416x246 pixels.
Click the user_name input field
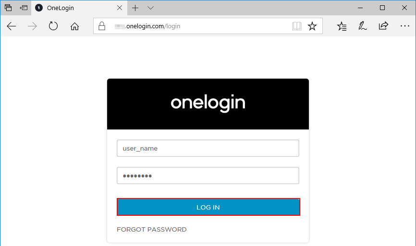click(x=208, y=148)
